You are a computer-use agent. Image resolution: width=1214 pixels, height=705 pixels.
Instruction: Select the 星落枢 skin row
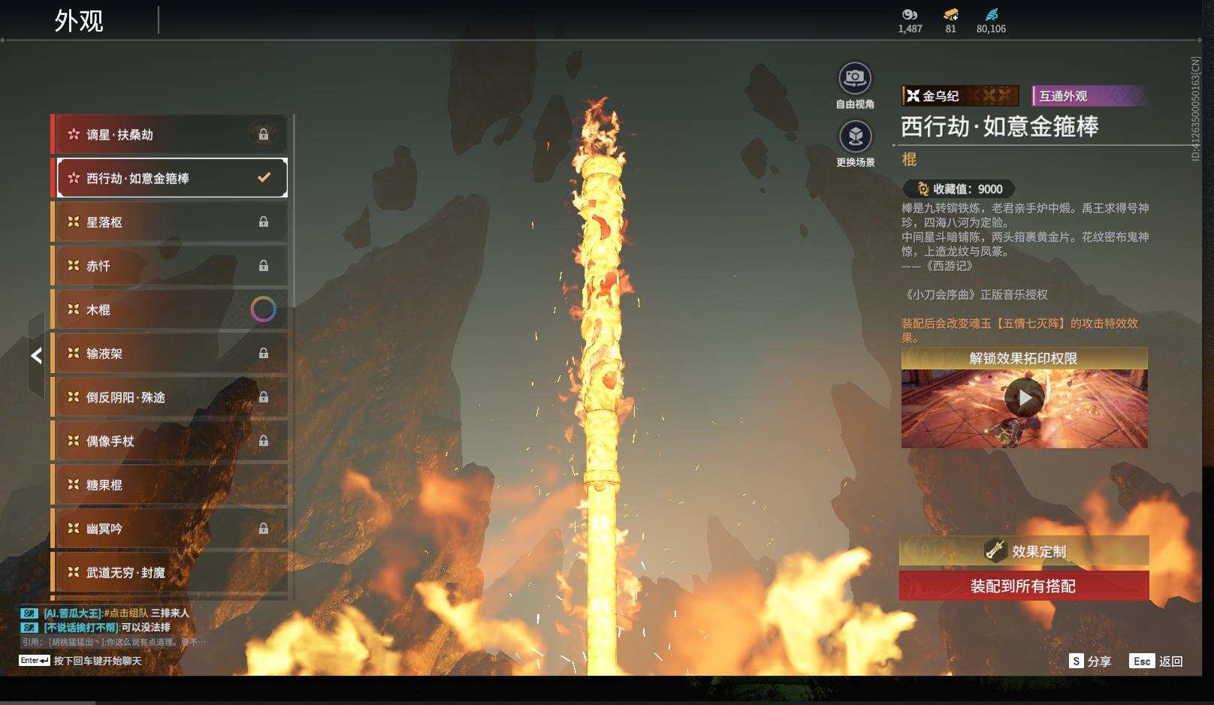[170, 222]
